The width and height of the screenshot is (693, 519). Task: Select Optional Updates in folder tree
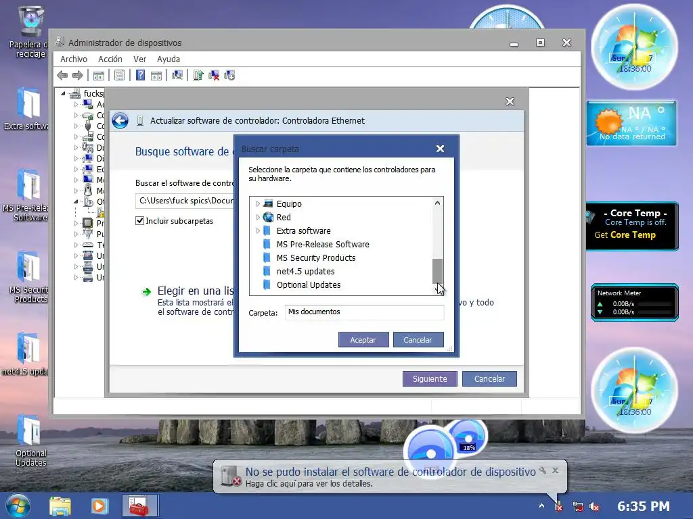309,285
